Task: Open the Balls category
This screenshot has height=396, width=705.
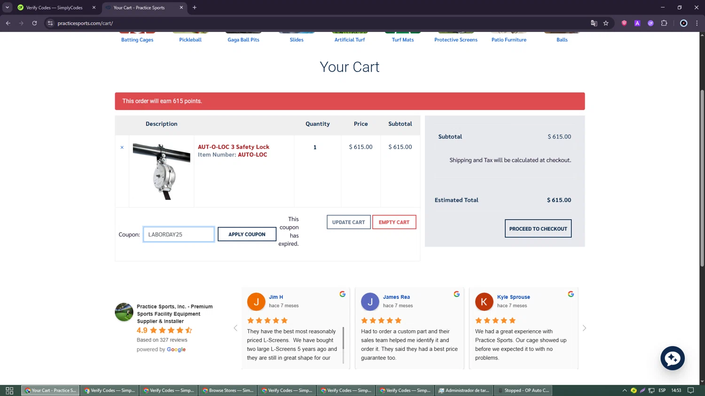Action: pyautogui.click(x=562, y=40)
